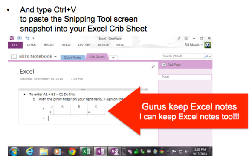The image size is (249, 158).
Task: Click column header B in pasted snapshot
Action: pyautogui.click(x=79, y=106)
